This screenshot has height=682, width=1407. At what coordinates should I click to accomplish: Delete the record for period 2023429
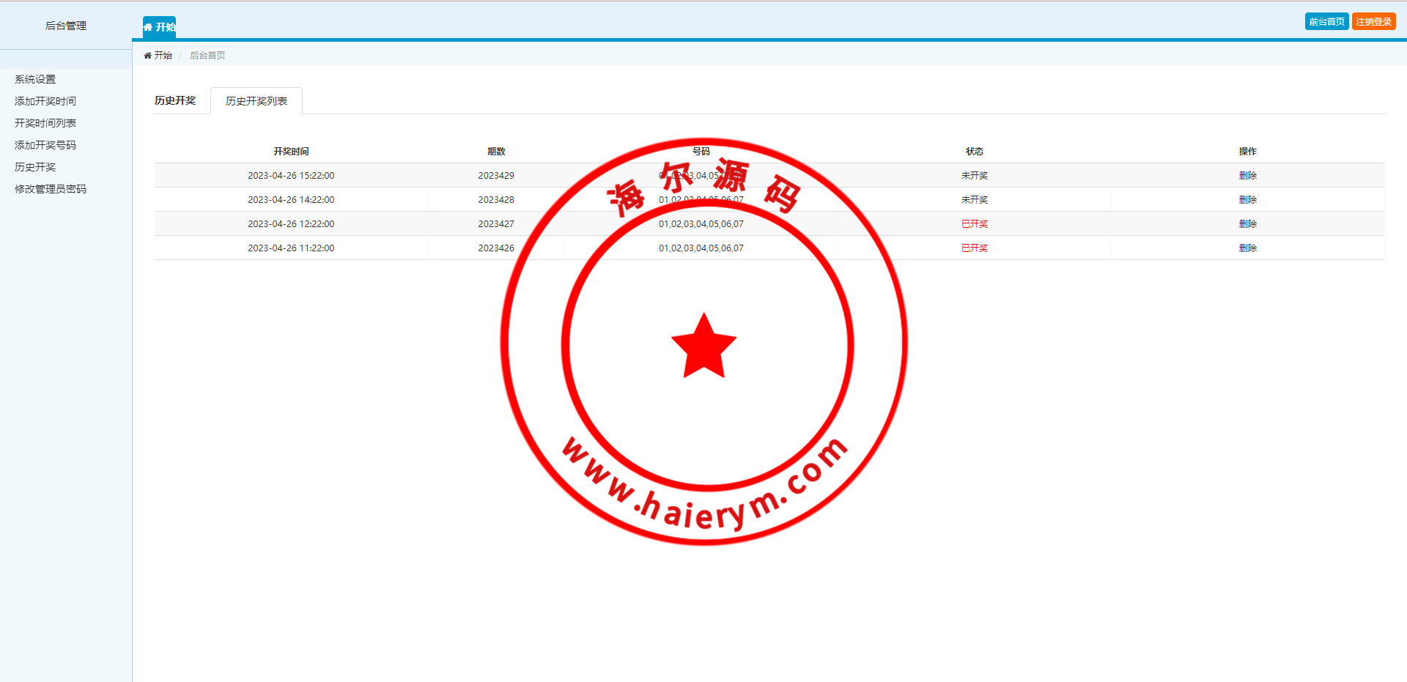[x=1247, y=176]
